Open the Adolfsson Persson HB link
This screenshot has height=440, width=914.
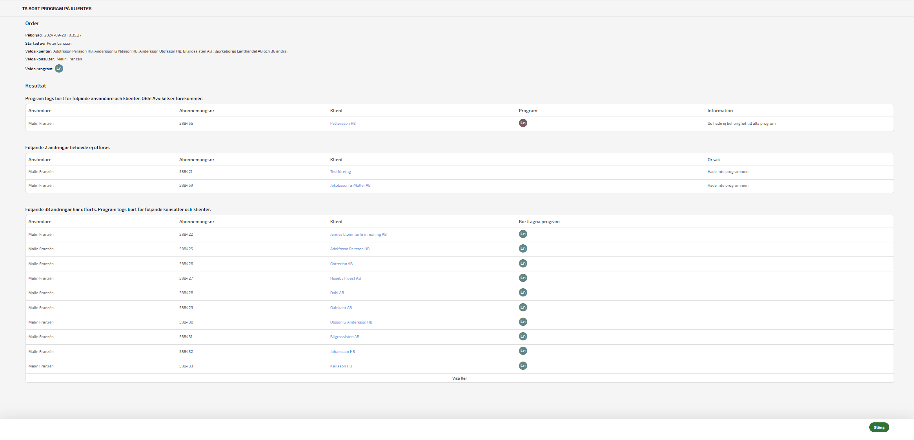click(x=350, y=249)
